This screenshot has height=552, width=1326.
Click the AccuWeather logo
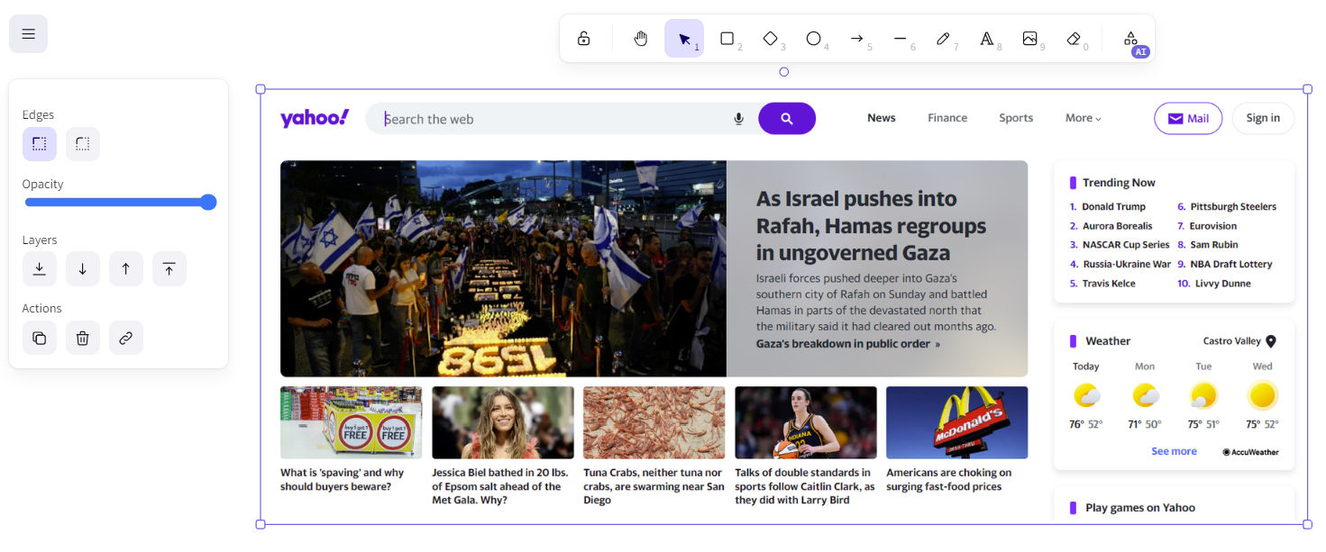pyautogui.click(x=1251, y=452)
